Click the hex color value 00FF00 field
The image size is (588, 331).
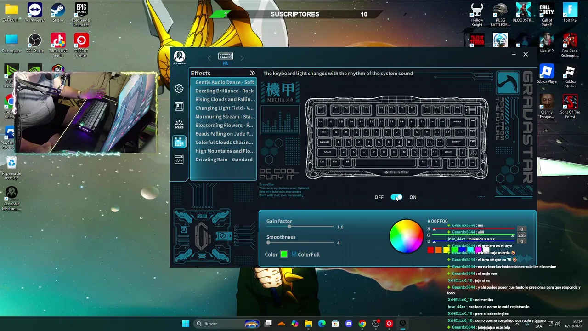[437, 221]
